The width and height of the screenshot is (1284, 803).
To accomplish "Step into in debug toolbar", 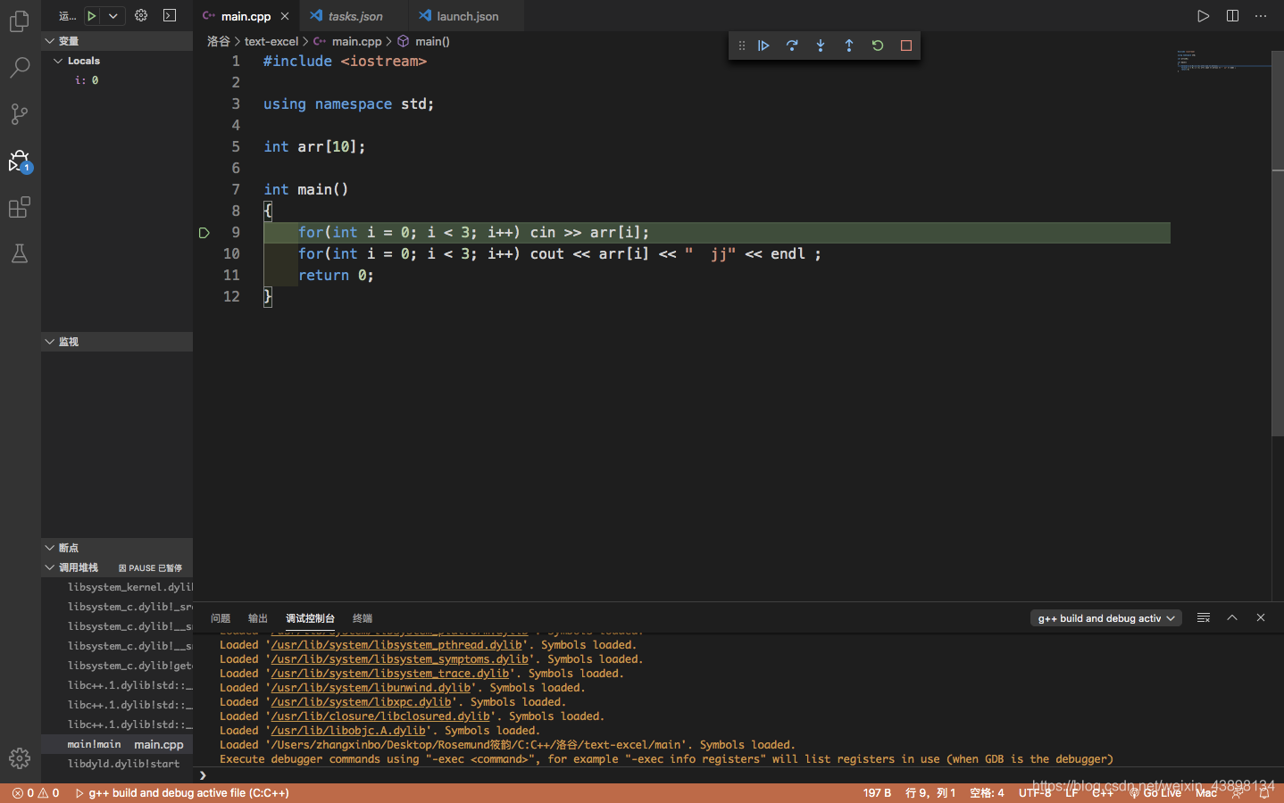I will click(821, 46).
